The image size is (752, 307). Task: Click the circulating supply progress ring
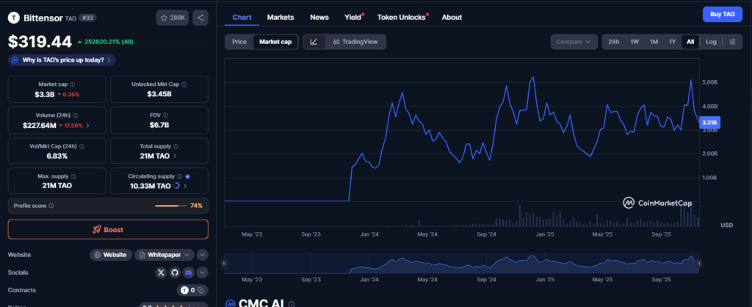[x=176, y=186]
